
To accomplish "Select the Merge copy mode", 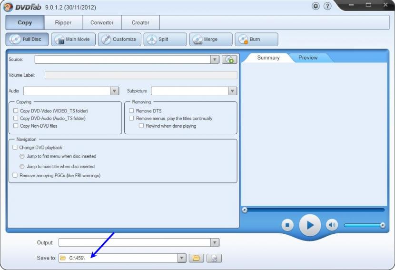I will [x=211, y=40].
